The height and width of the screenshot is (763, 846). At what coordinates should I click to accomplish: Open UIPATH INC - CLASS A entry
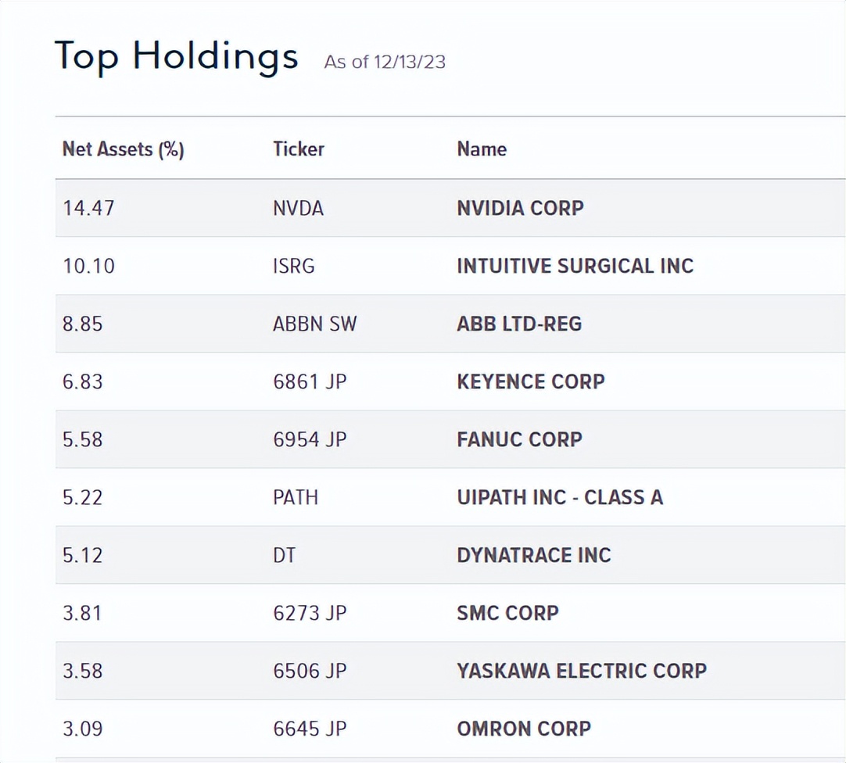click(559, 497)
